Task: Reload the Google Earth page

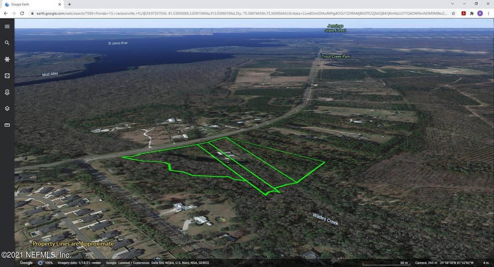Action: pyautogui.click(x=23, y=13)
